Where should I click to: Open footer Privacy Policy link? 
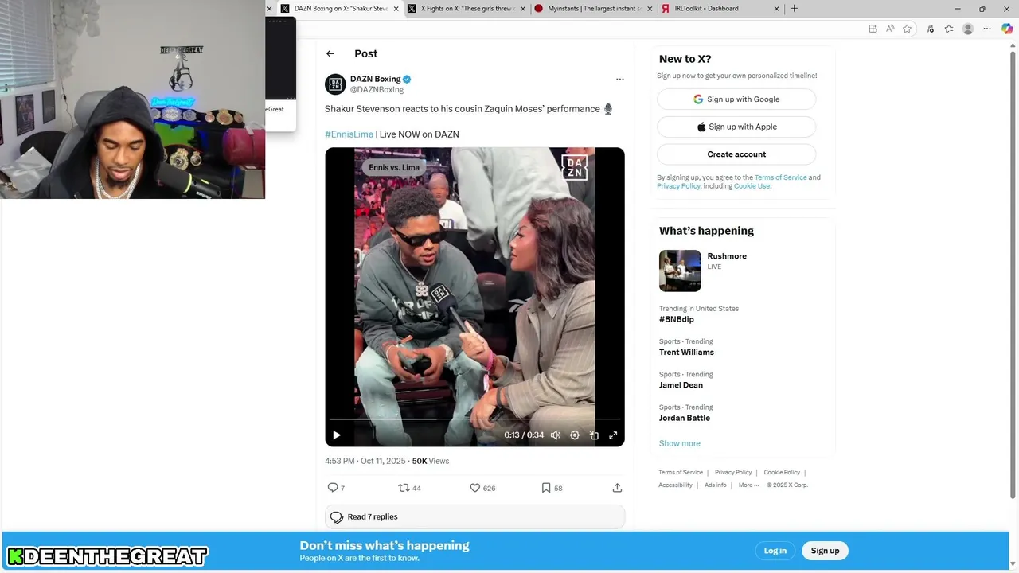[x=733, y=473]
